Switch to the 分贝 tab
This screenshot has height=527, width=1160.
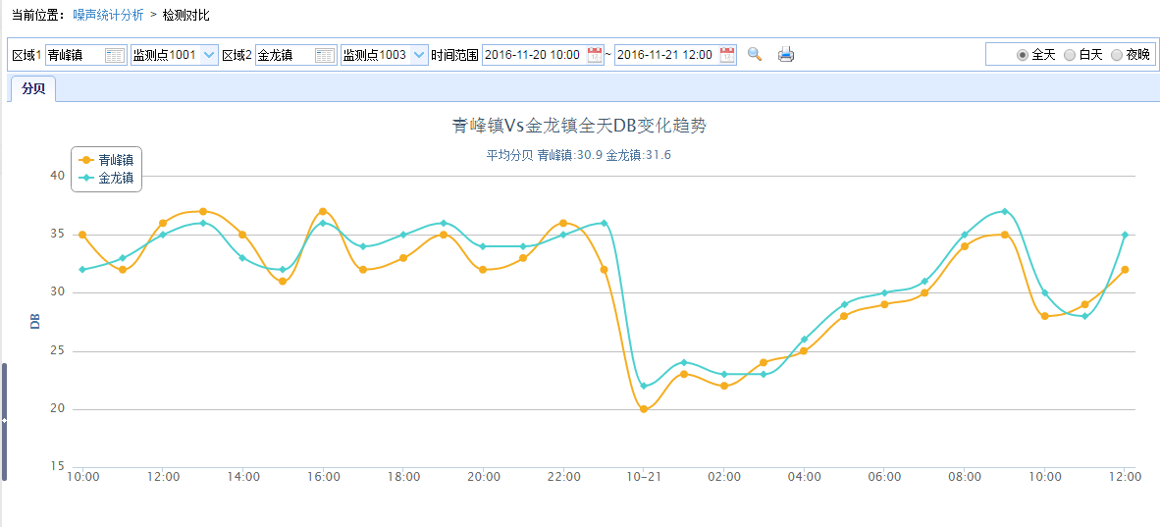coord(33,89)
